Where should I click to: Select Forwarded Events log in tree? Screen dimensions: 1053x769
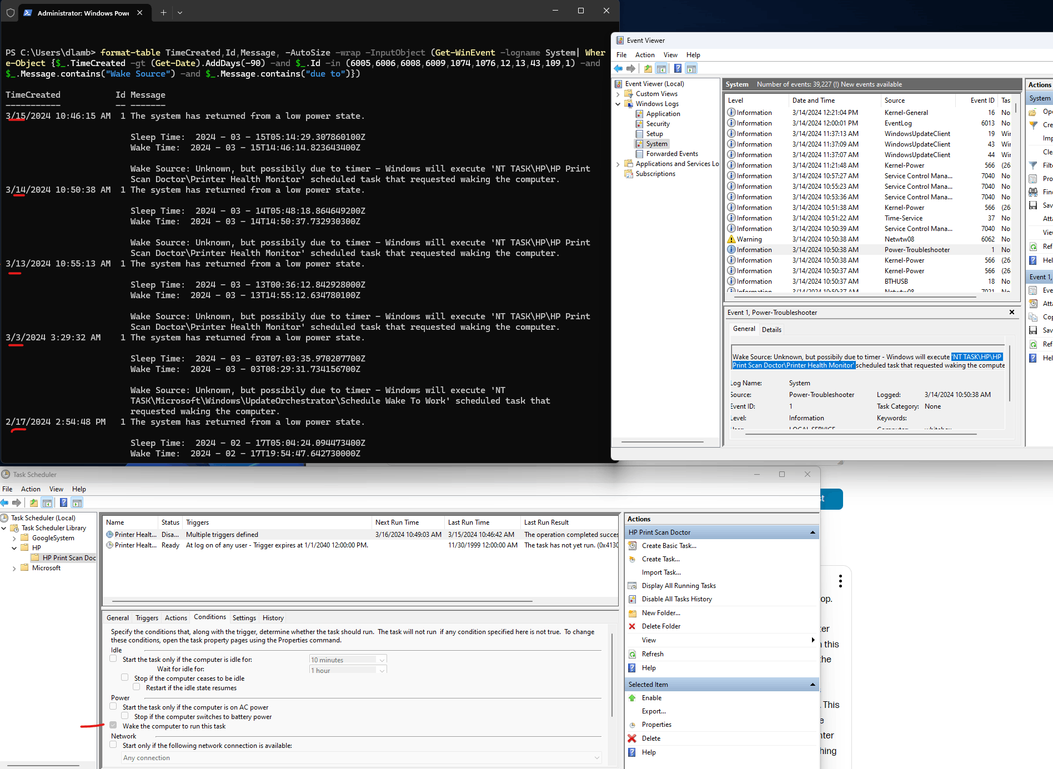pos(672,154)
